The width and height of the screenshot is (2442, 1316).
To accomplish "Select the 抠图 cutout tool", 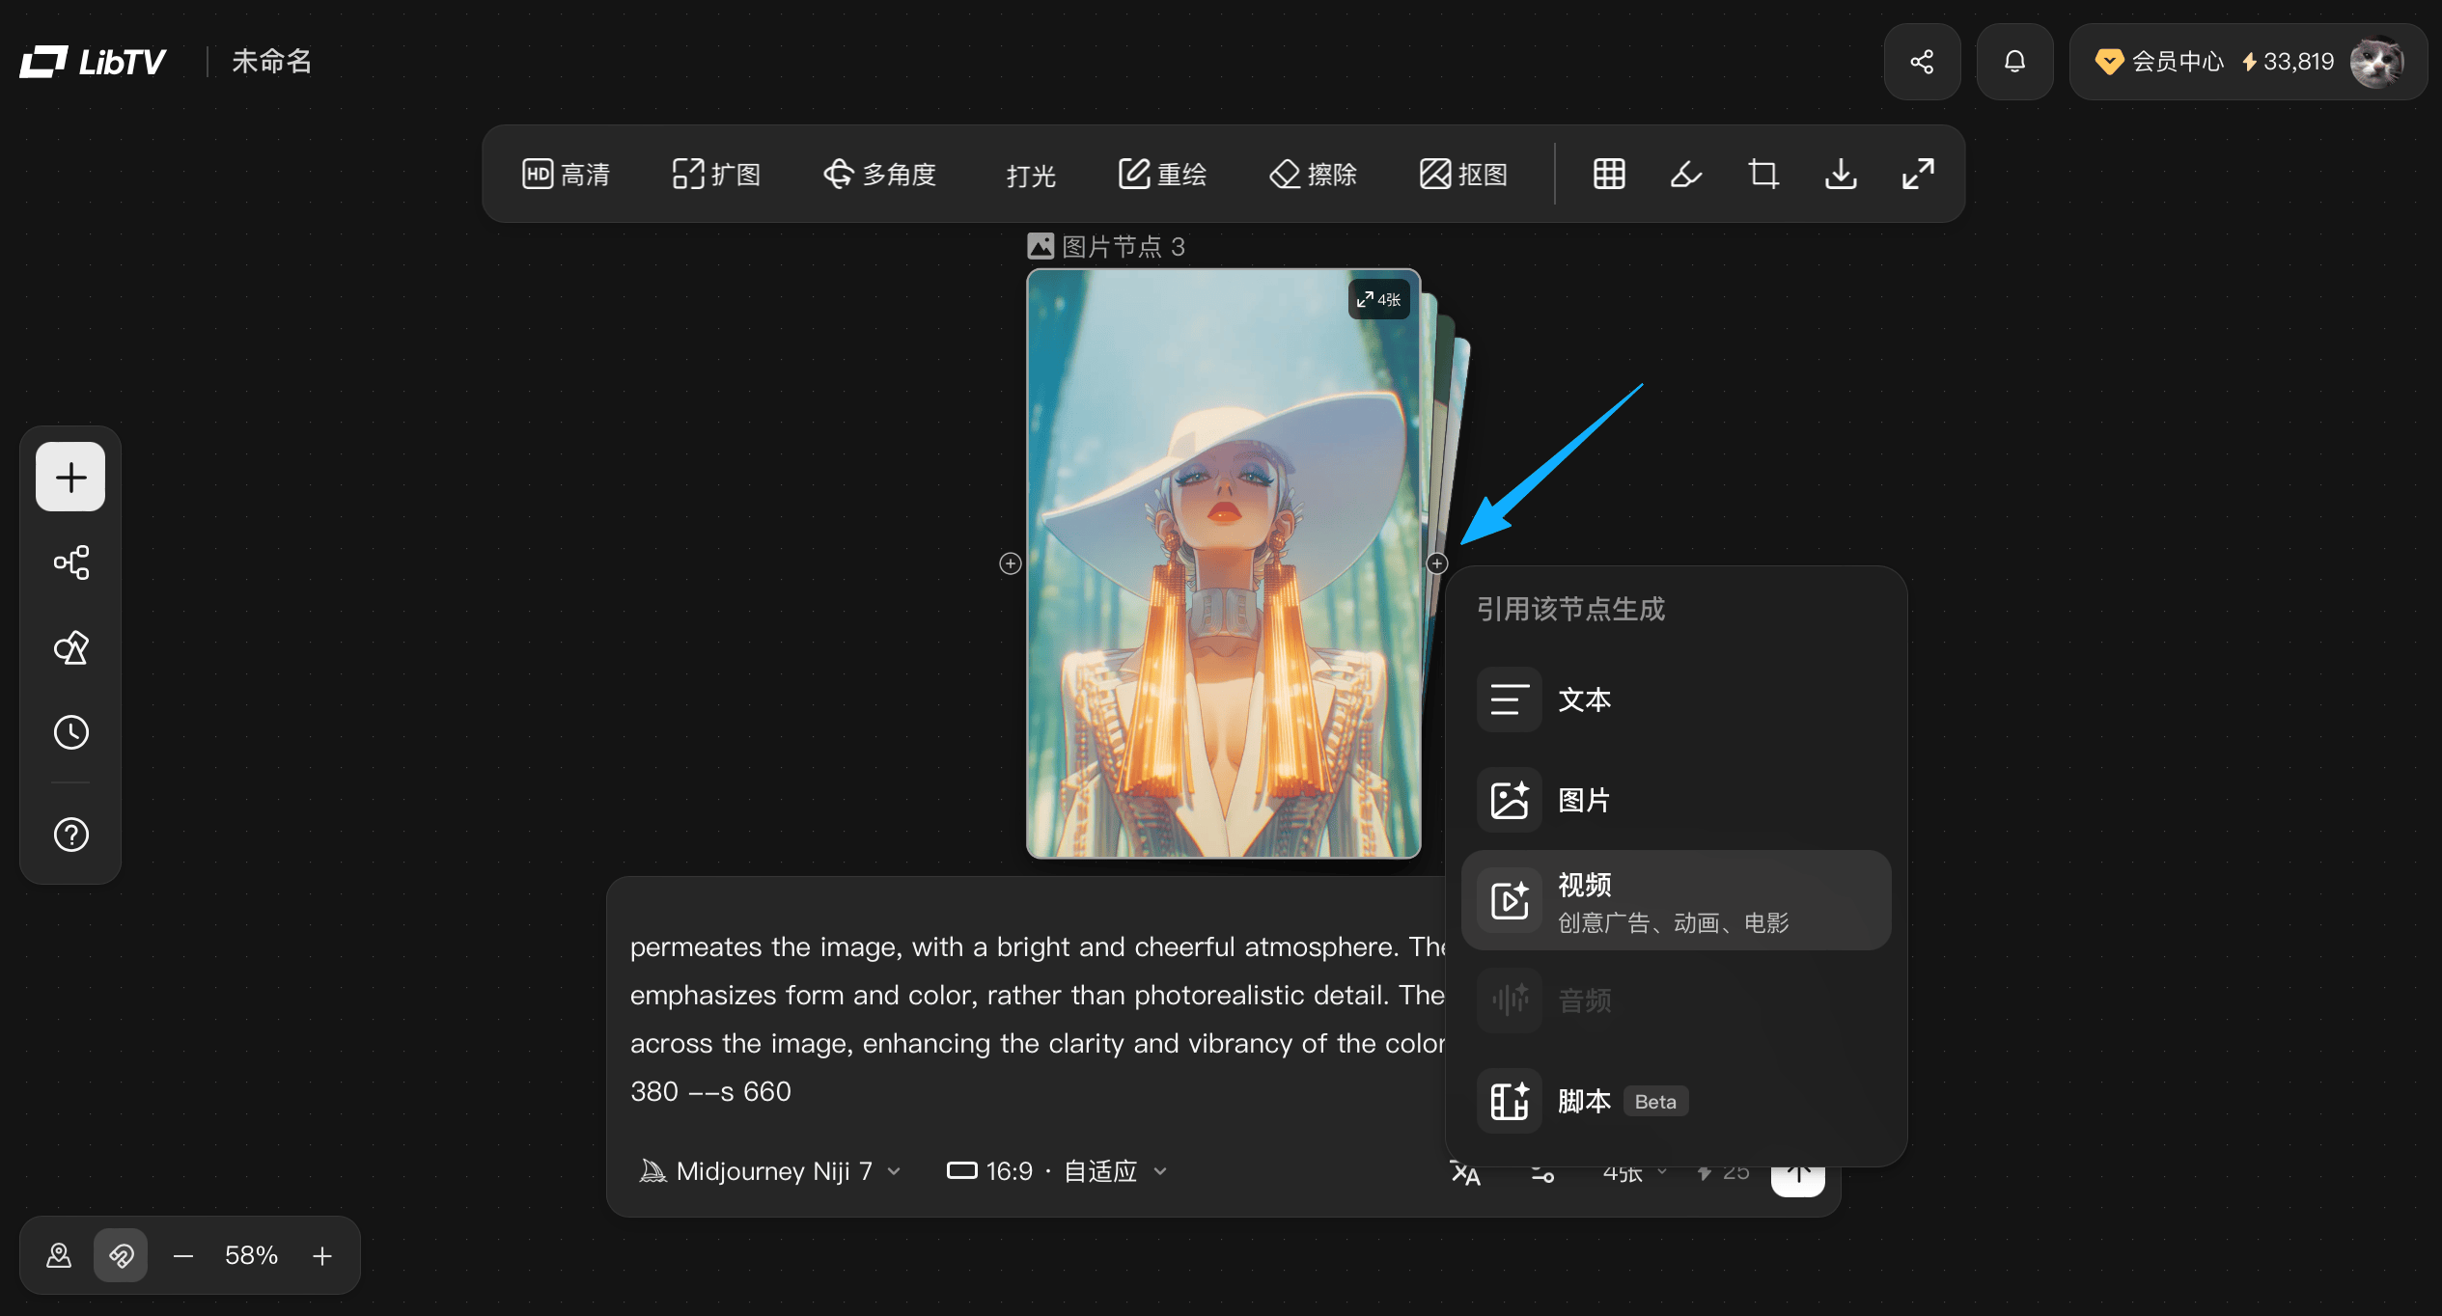I will 1464,175.
